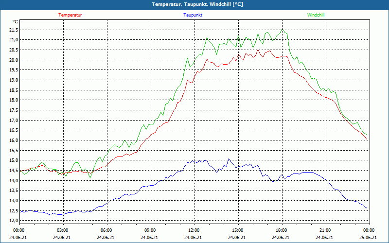Click the 14,0 y-axis value
Image resolution: width=389 pixels, height=243 pixels.
pos(14,180)
